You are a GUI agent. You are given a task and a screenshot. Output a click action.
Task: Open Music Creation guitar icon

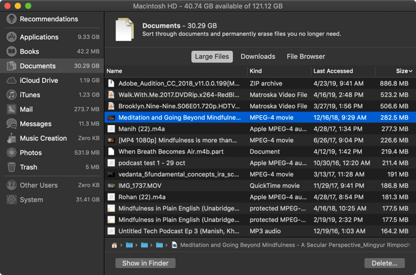tap(11, 138)
